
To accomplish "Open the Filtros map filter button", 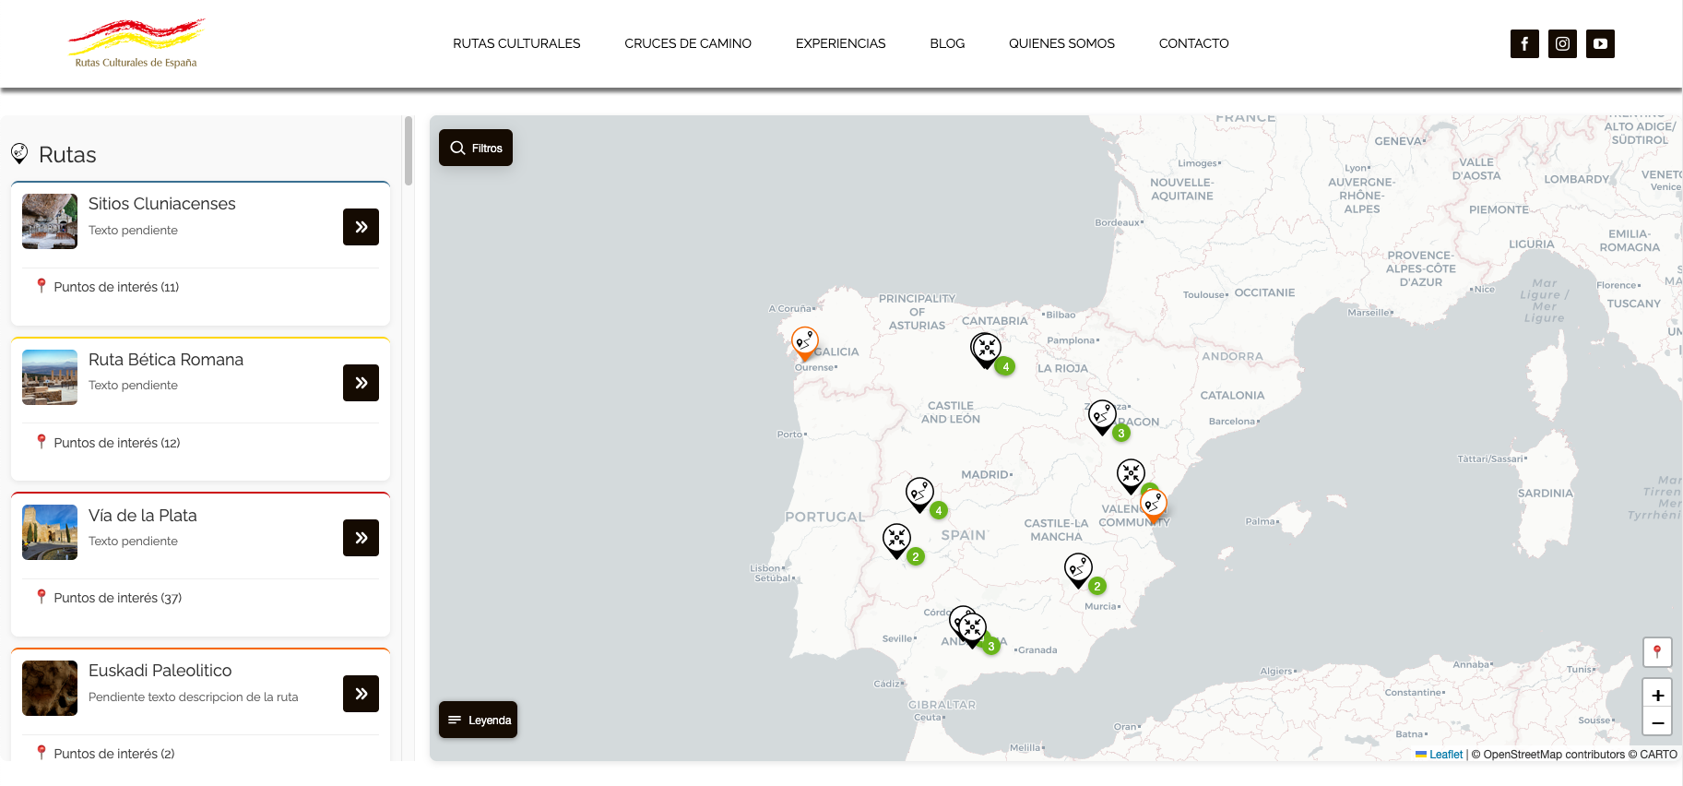I will pyautogui.click(x=476, y=148).
